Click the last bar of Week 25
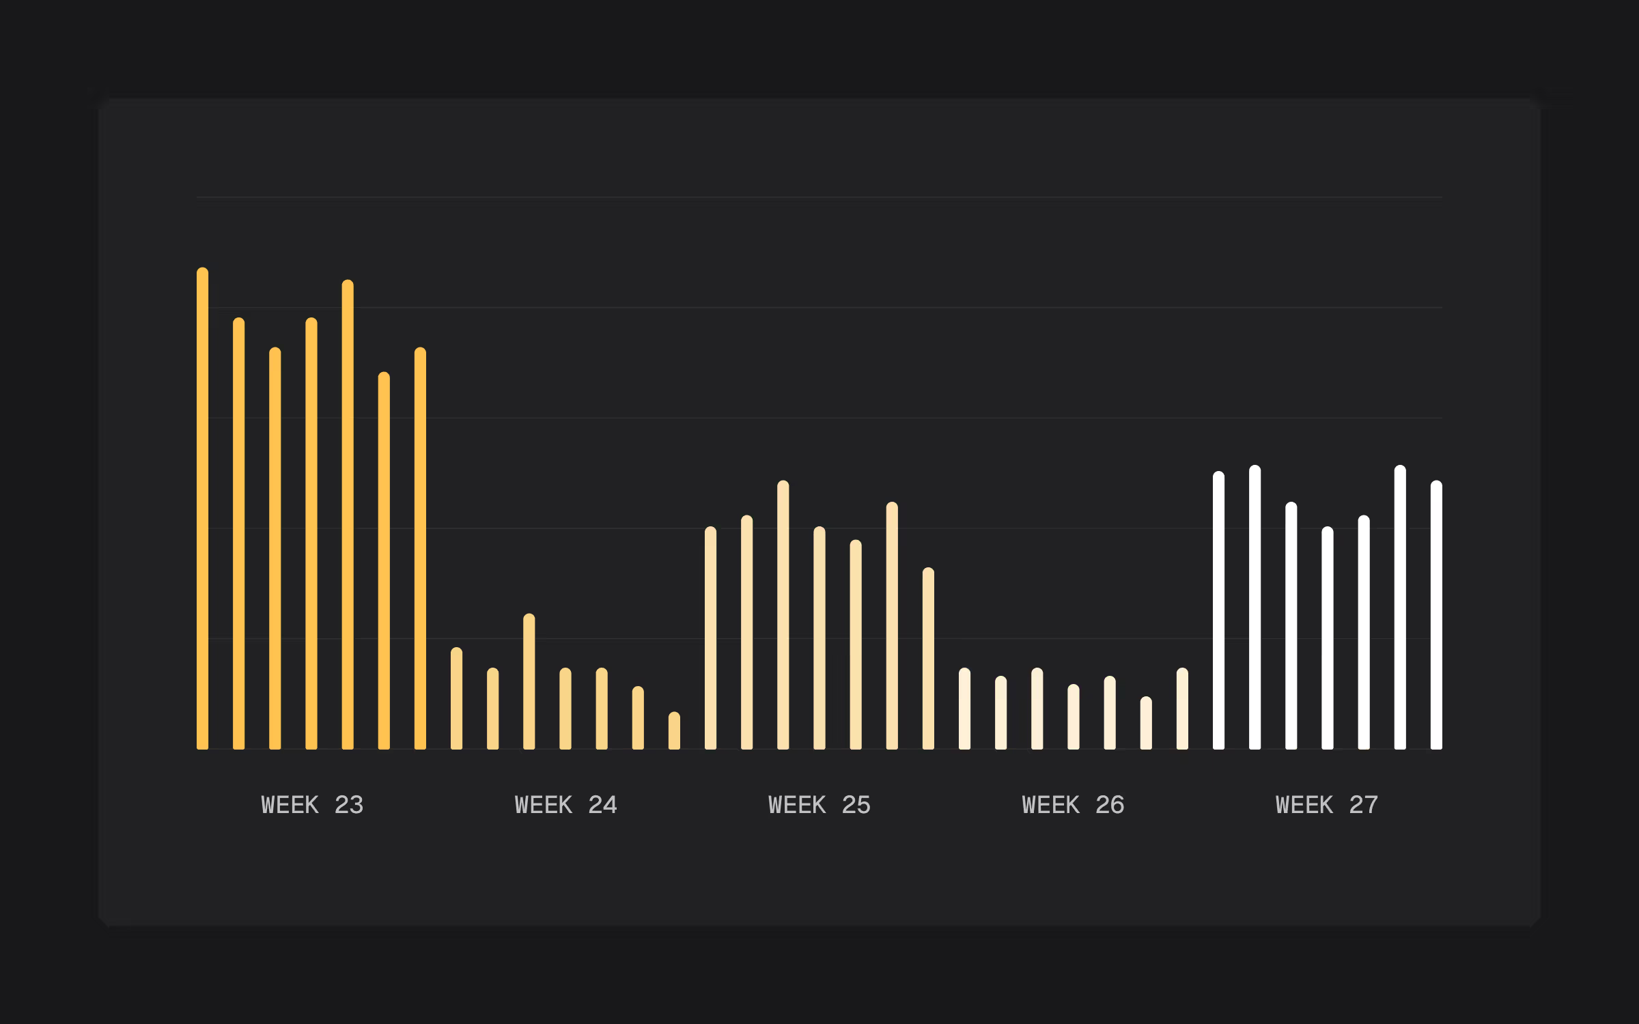This screenshot has height=1024, width=1639. click(928, 658)
